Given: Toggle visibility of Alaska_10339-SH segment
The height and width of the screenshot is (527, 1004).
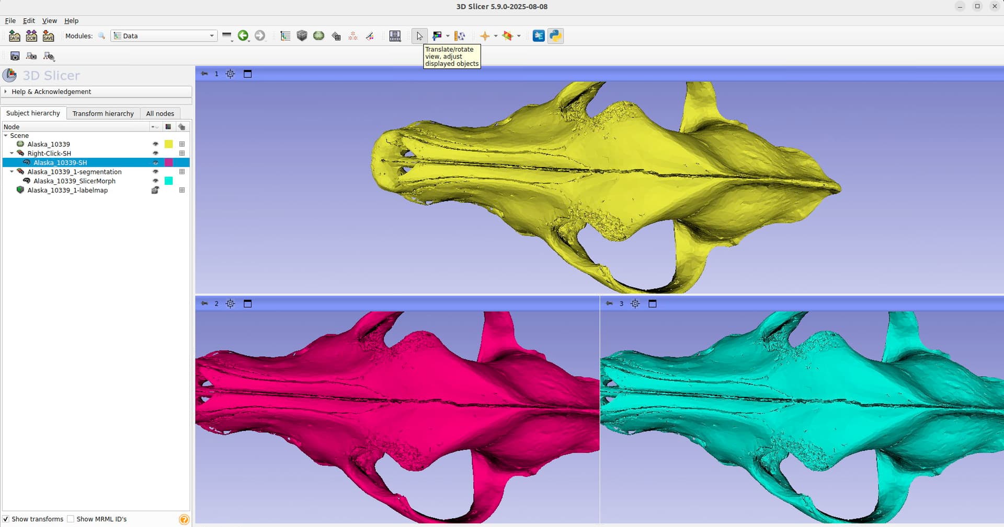Looking at the screenshot, I should pyautogui.click(x=155, y=162).
